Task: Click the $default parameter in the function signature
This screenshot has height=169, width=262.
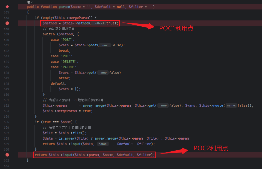Action: [x=103, y=7]
